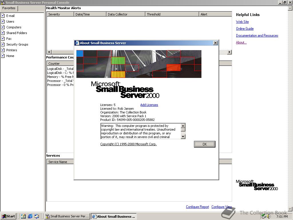Sort alerts by Severity column
The image size is (293, 220).
coord(60,14)
